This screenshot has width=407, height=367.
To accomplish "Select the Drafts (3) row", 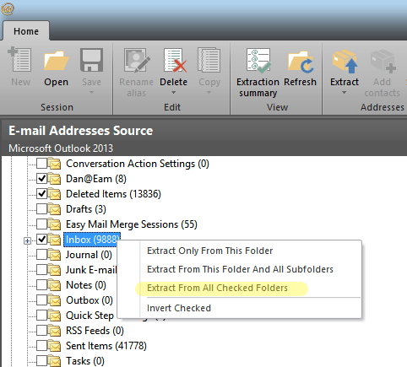I will (86, 209).
